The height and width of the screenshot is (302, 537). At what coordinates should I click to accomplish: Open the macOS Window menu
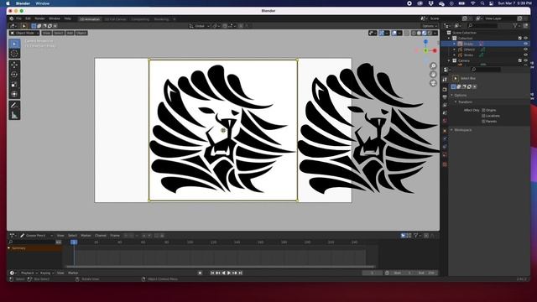43,3
